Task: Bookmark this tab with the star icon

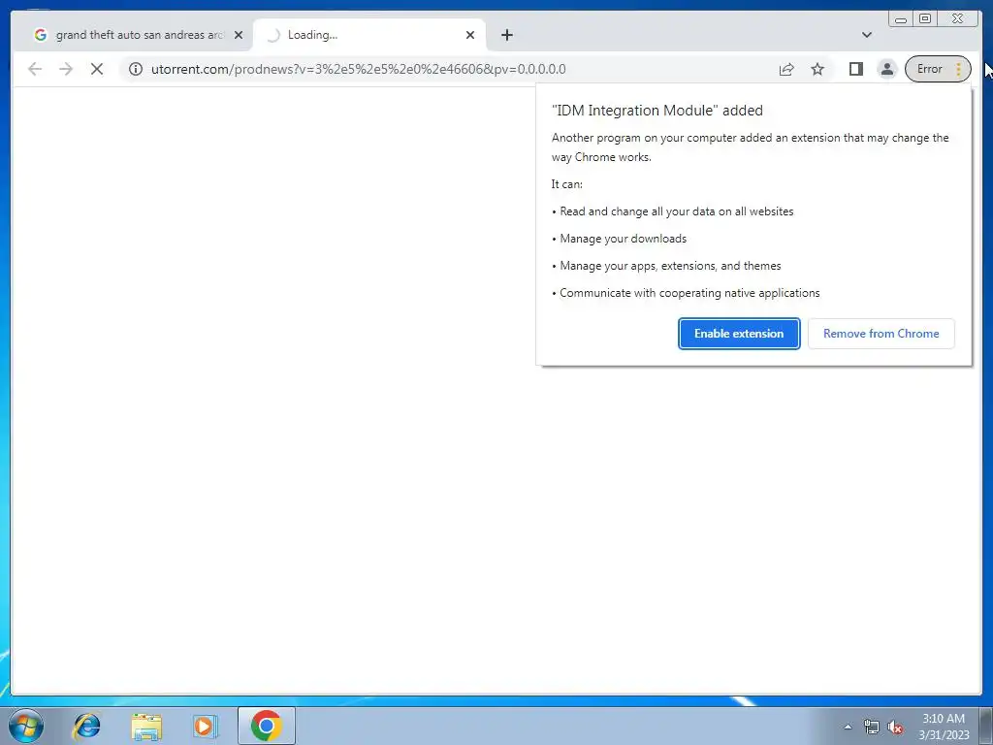Action: 817,69
